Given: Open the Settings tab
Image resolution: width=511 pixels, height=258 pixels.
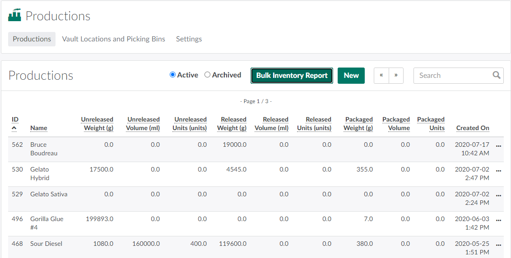Looking at the screenshot, I should coord(189,39).
